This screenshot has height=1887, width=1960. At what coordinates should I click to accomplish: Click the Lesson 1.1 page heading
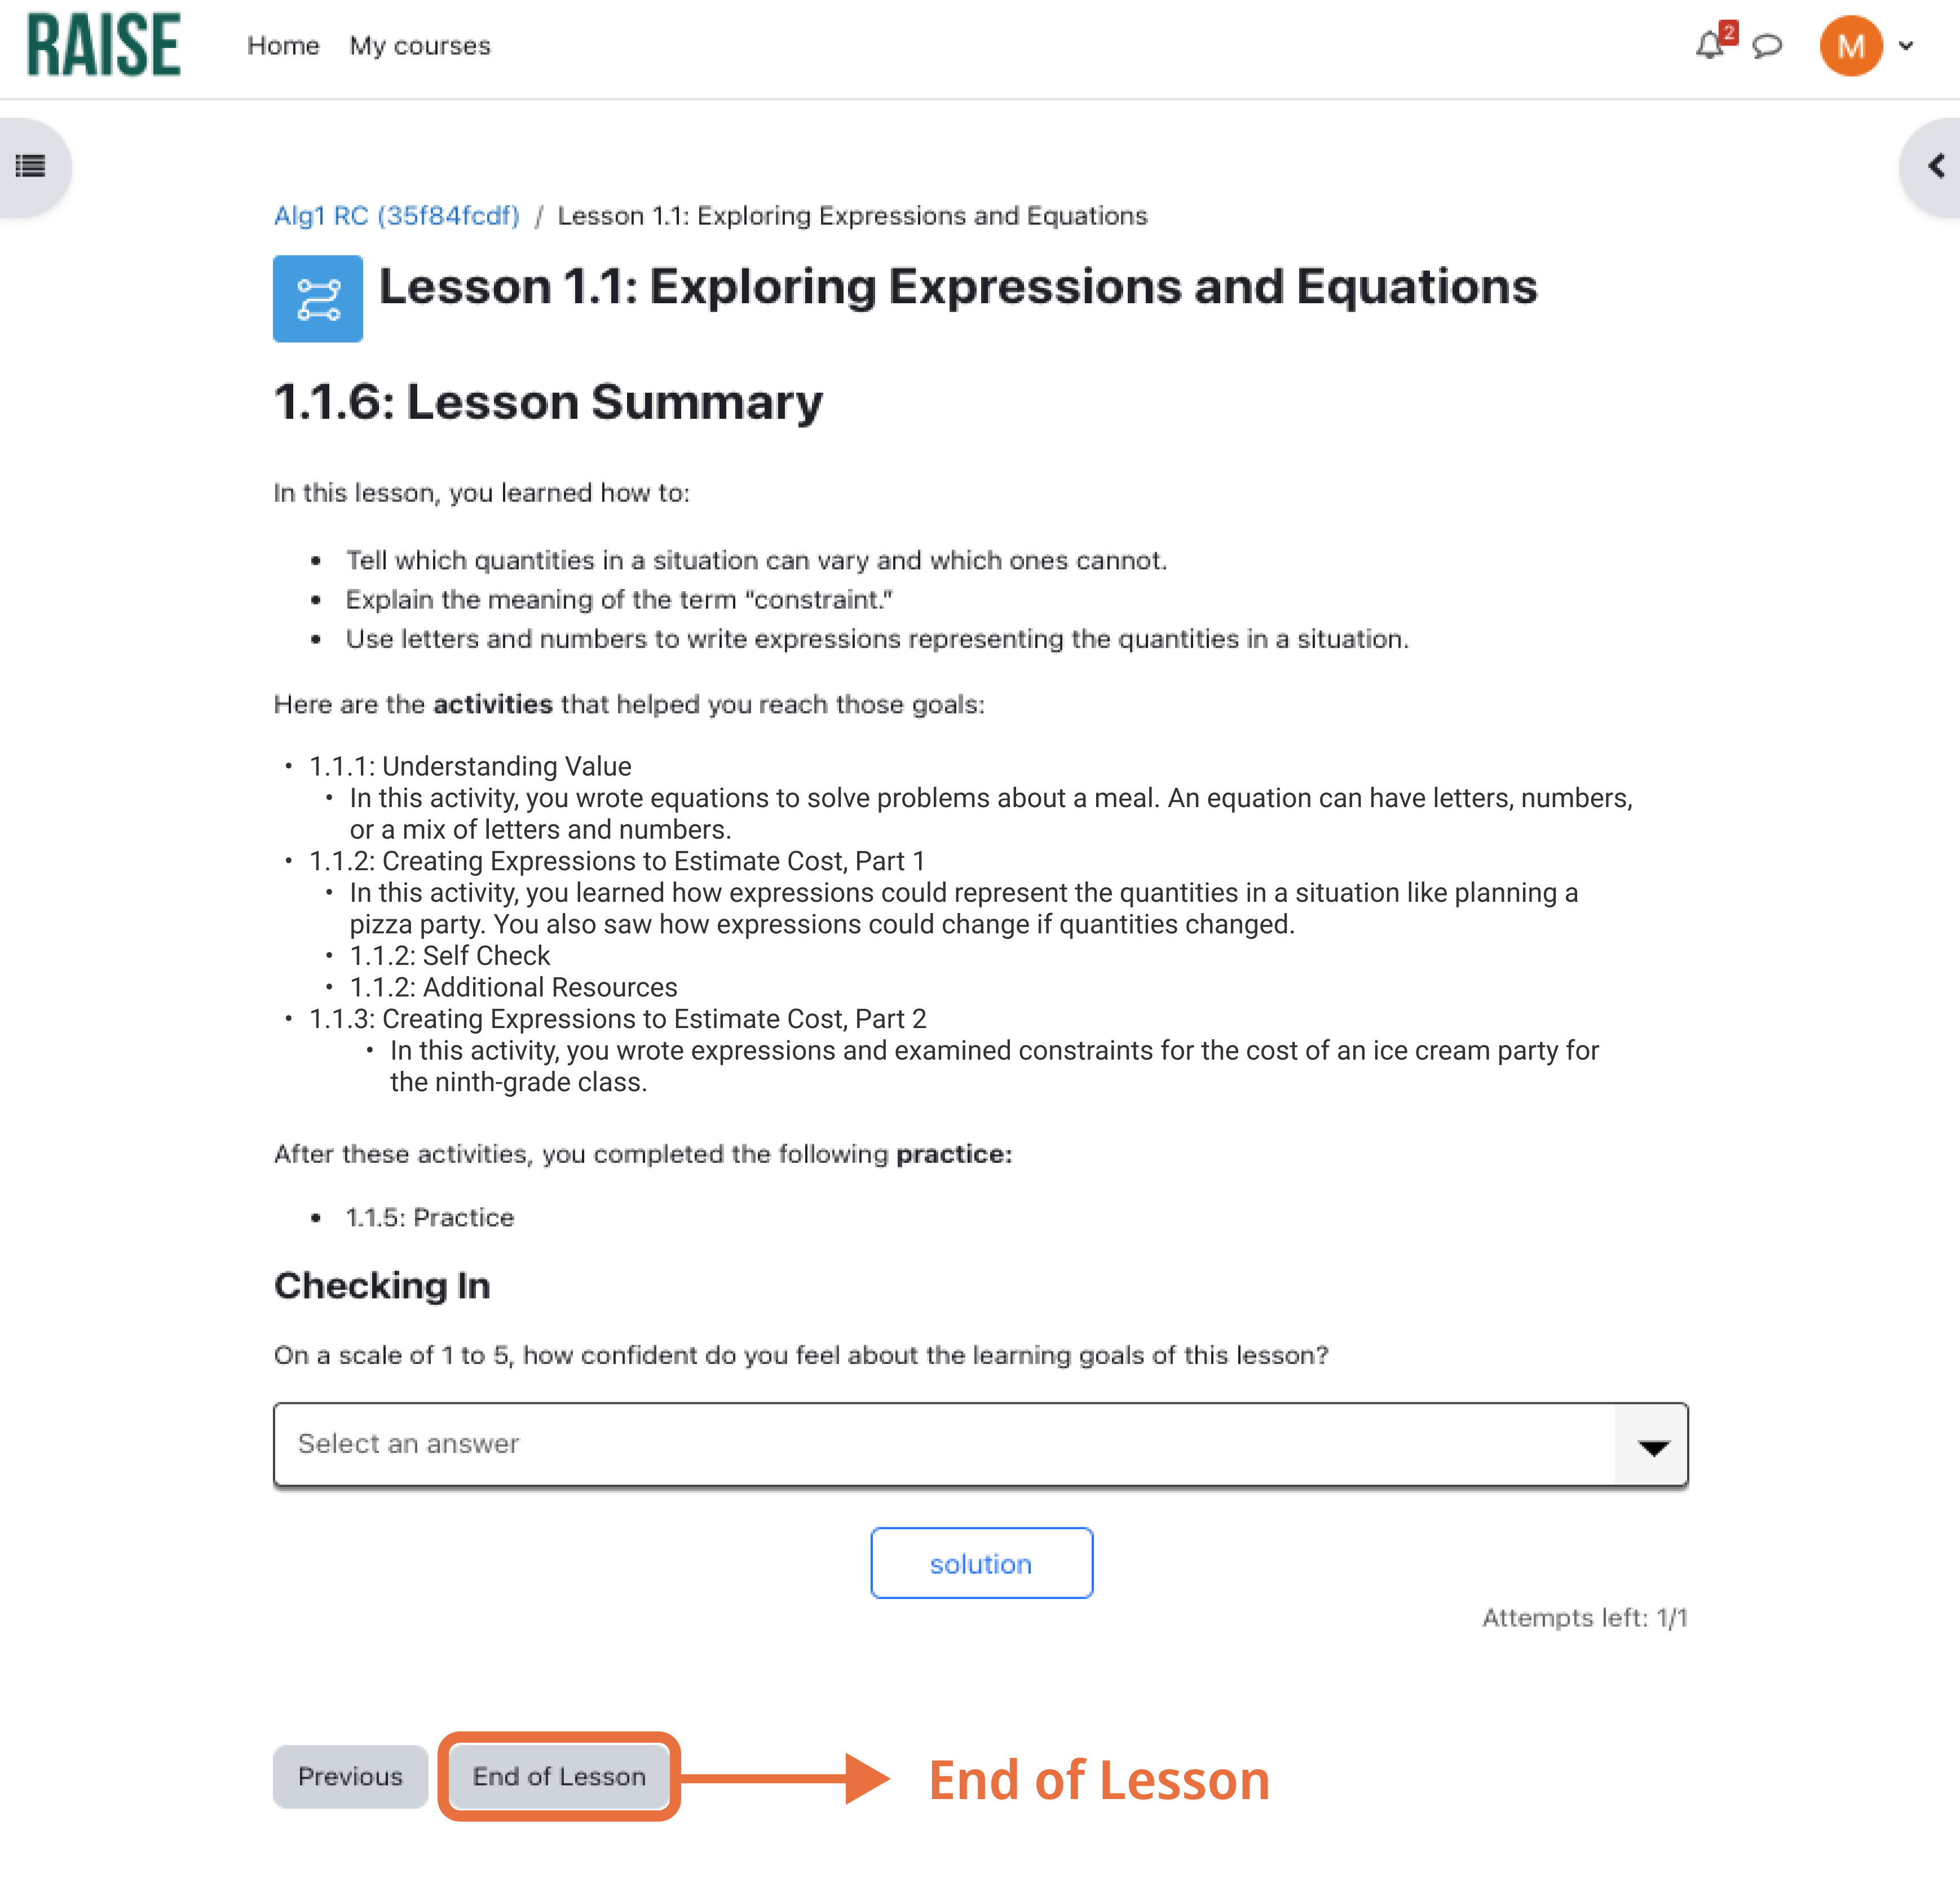[x=957, y=288]
